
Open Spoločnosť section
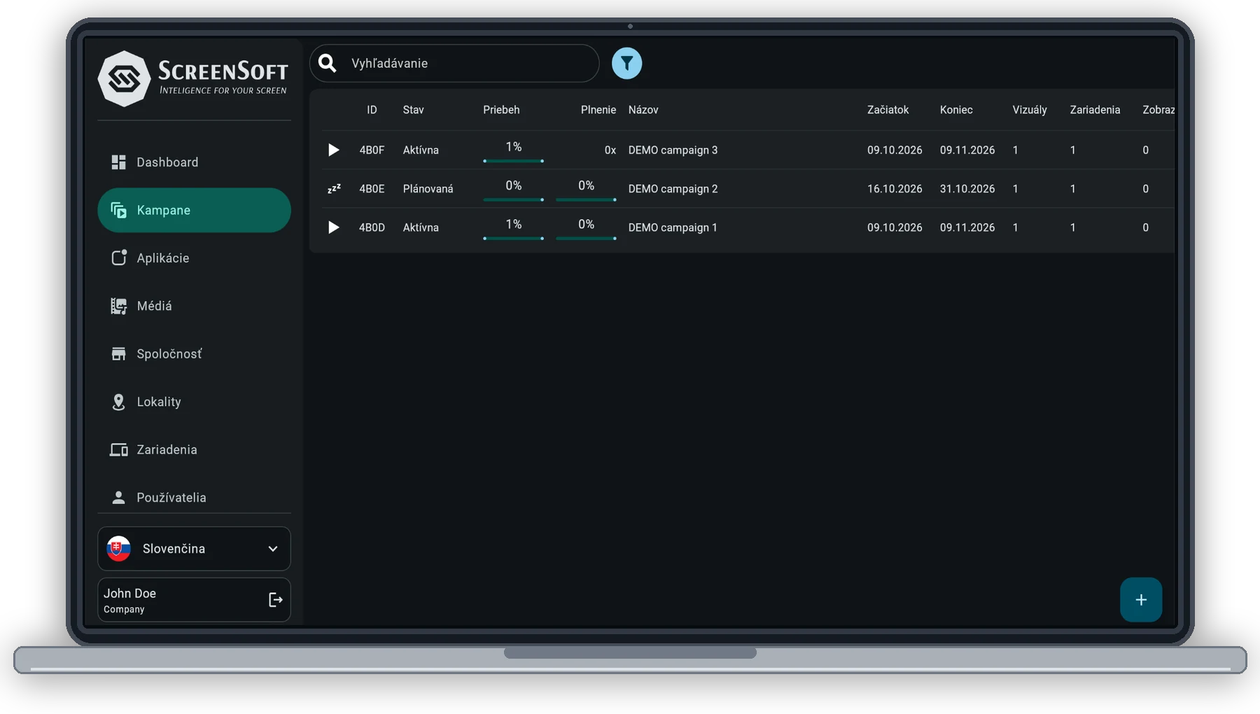click(194, 353)
